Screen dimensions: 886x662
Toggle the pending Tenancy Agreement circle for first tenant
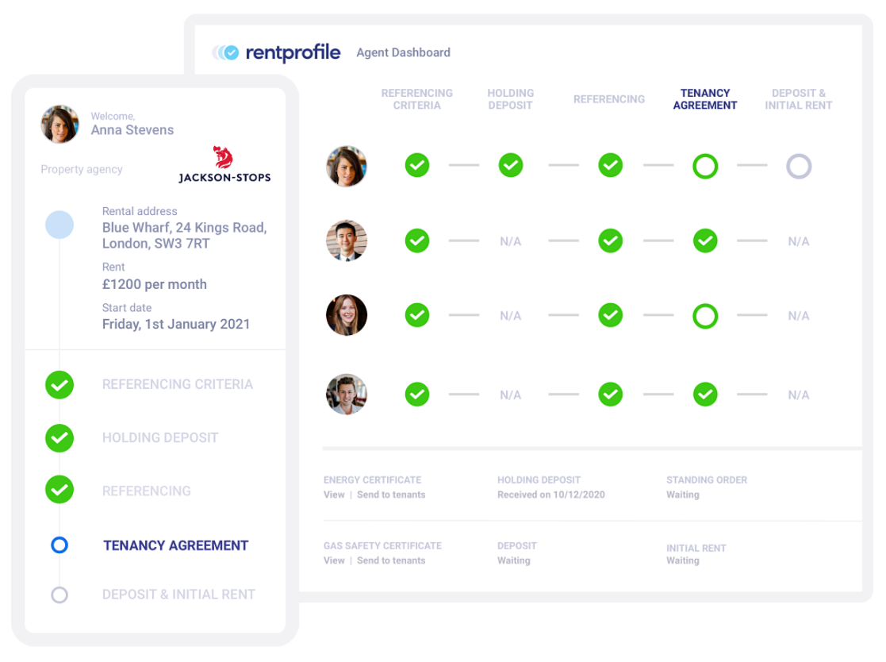pos(705,165)
